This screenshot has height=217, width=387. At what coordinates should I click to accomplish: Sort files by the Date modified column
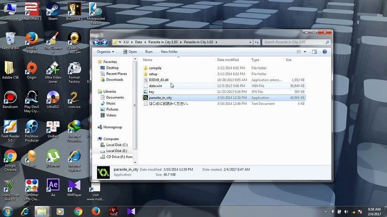pyautogui.click(x=228, y=60)
